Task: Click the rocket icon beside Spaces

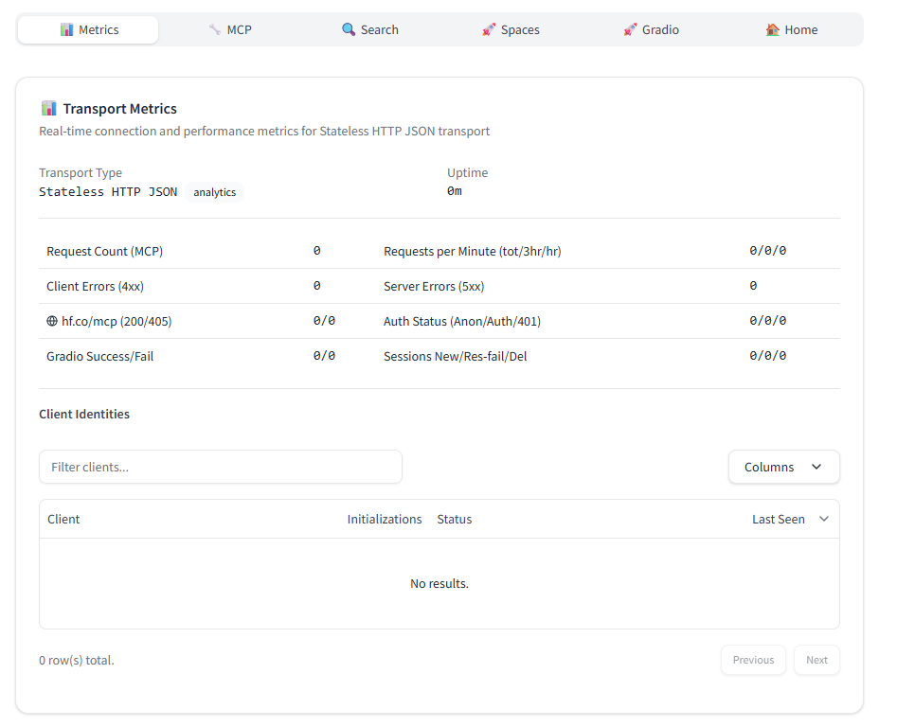Action: click(x=489, y=29)
